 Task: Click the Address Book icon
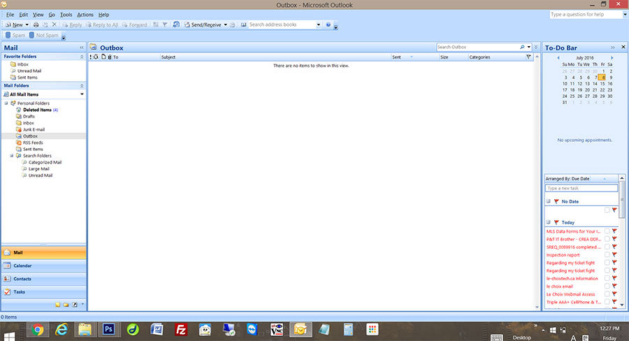(243, 25)
